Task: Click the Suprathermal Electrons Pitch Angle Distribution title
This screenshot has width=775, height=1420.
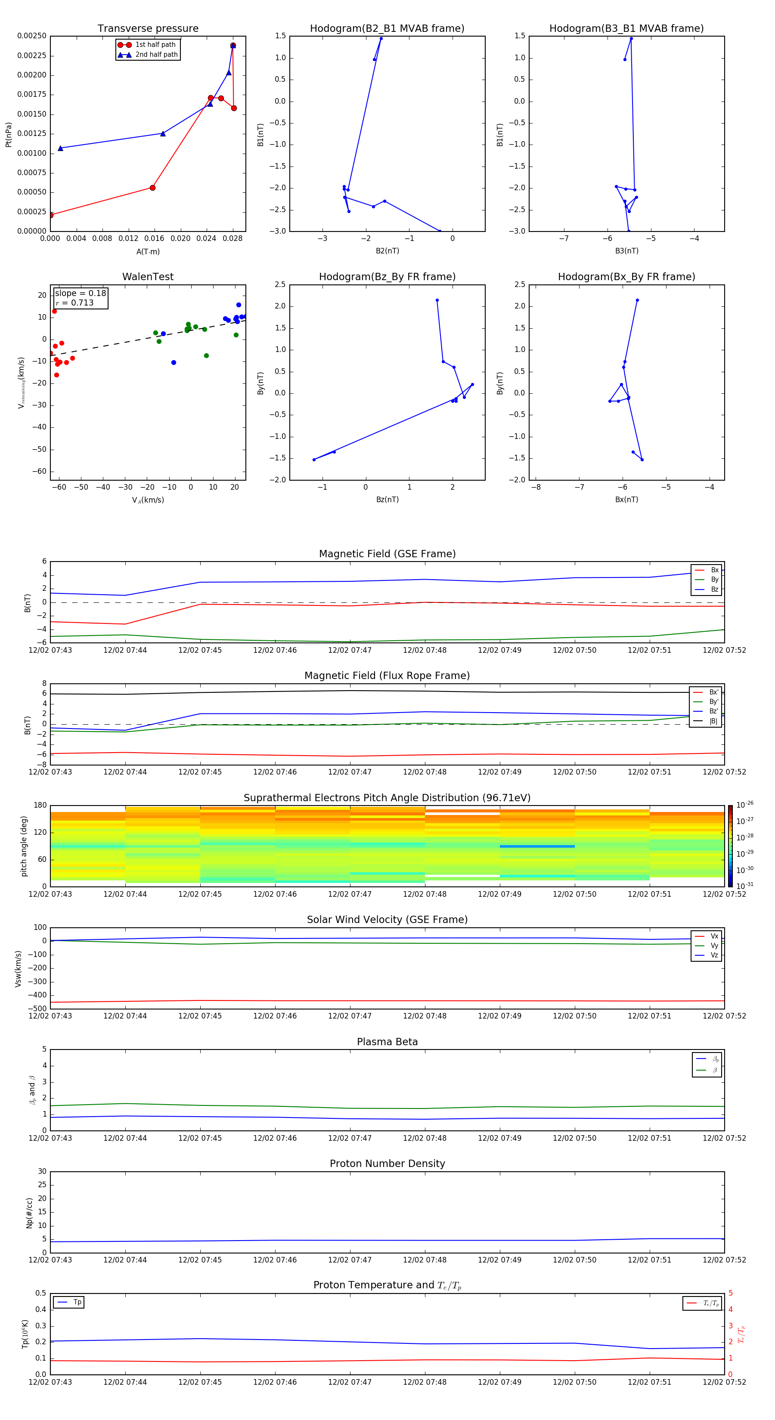Action: [387, 798]
